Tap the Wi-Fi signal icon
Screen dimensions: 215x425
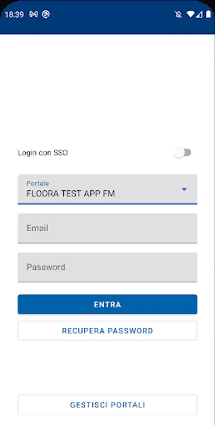click(x=191, y=14)
